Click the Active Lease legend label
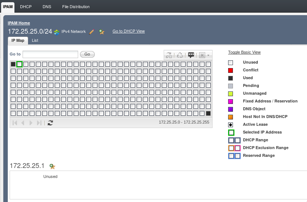Image resolution: width=307 pixels, height=202 pixels. click(x=255, y=124)
